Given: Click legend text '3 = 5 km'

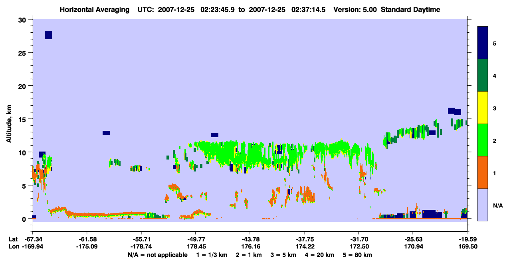Looking at the screenshot, I should click(283, 255).
